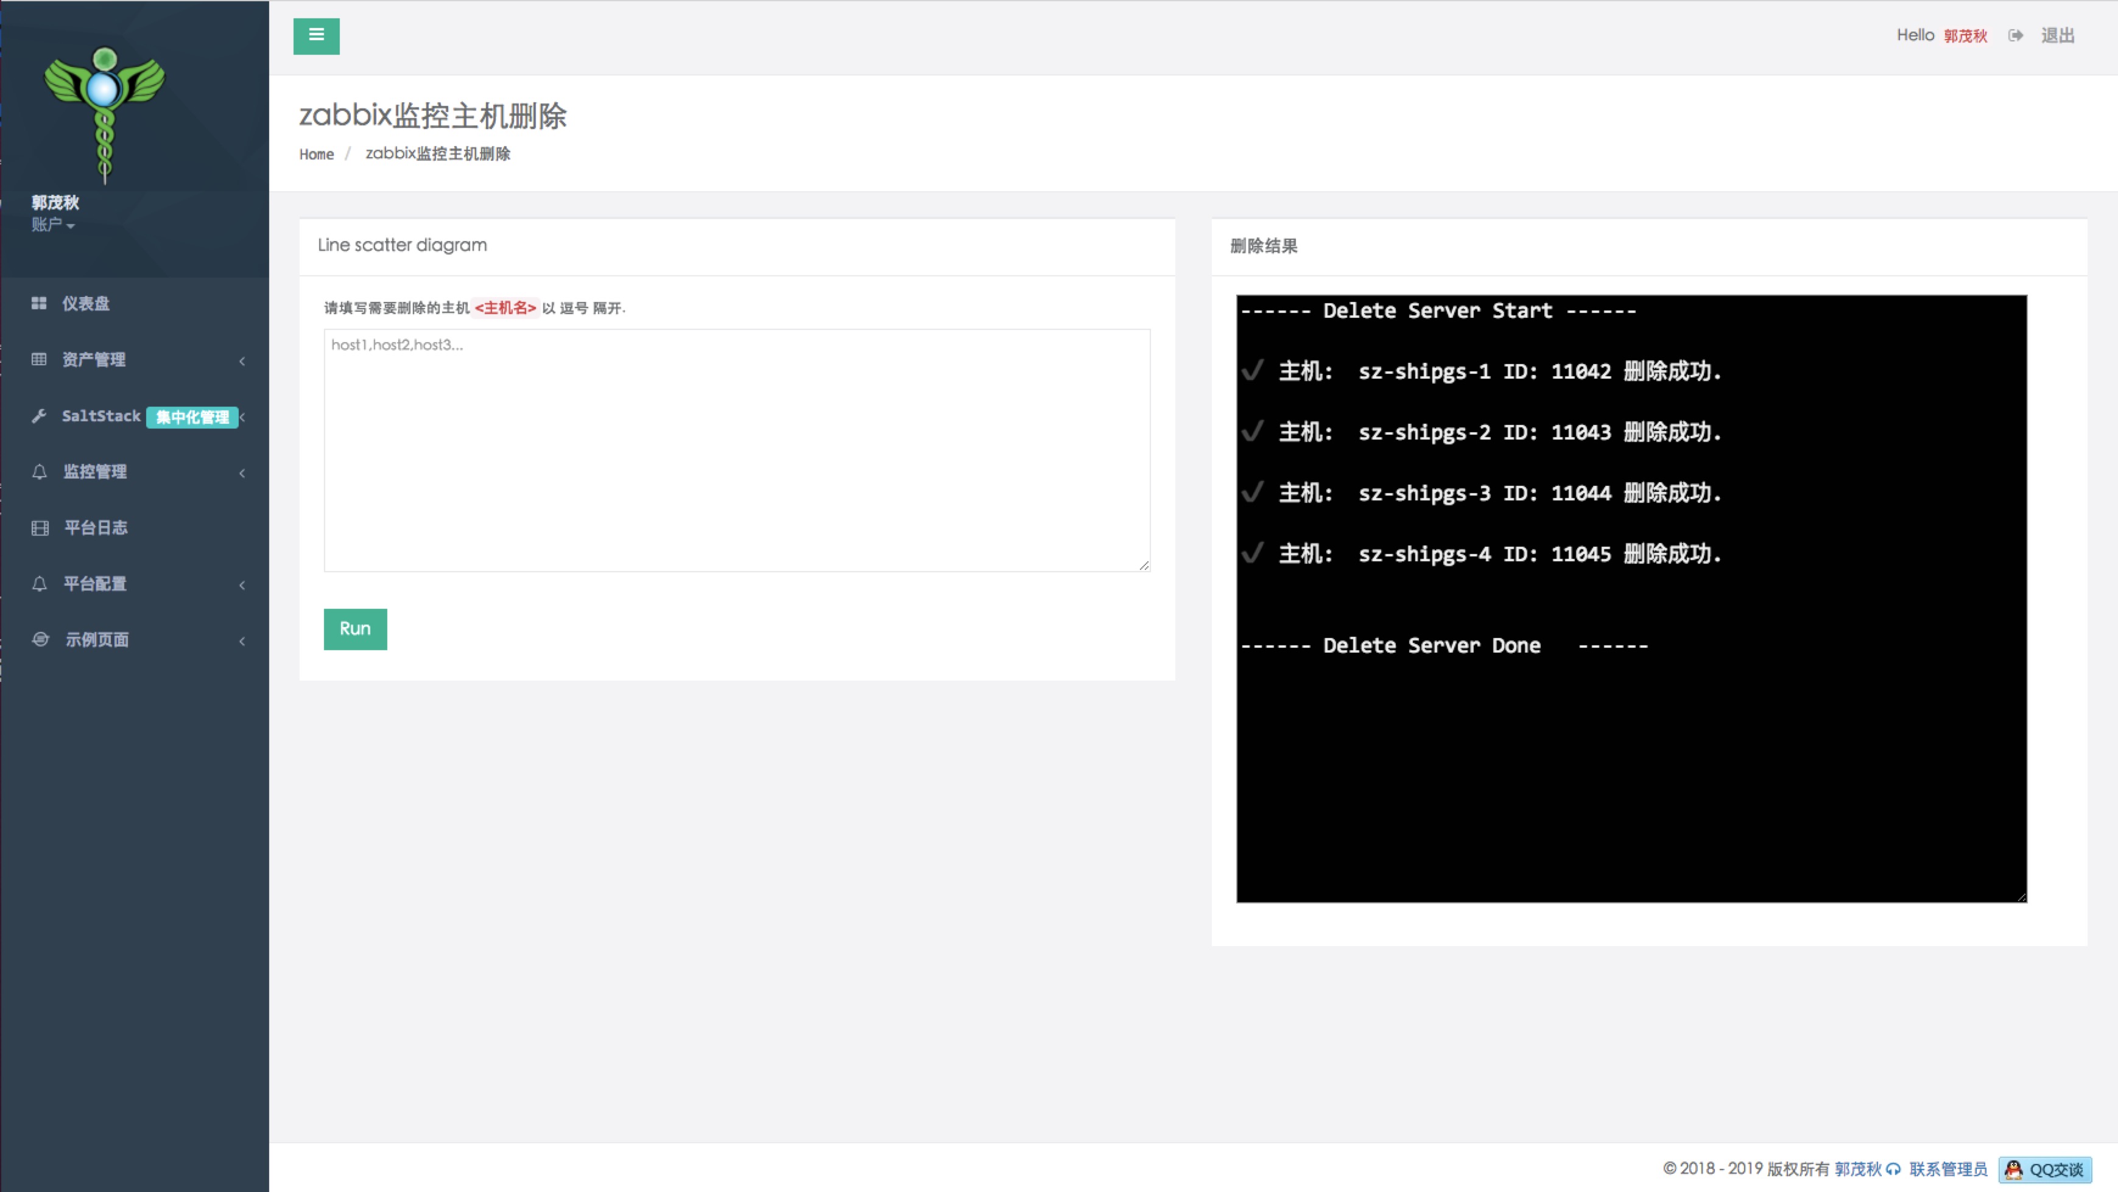Click the SaltStack wrench icon

click(x=38, y=416)
